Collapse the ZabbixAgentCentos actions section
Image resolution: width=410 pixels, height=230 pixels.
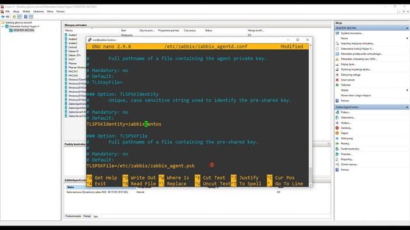point(407,107)
